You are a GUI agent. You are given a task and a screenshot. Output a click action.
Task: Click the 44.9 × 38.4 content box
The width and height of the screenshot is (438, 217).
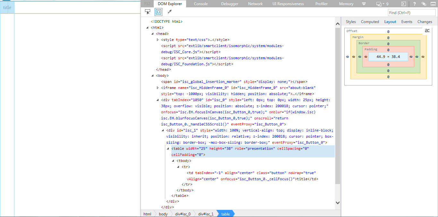[388, 57]
